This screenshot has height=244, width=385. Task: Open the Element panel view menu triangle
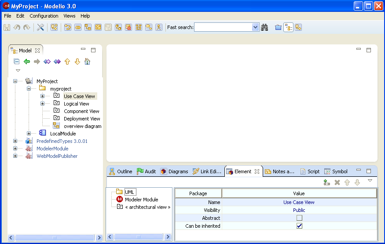pyautogui.click(x=370, y=181)
